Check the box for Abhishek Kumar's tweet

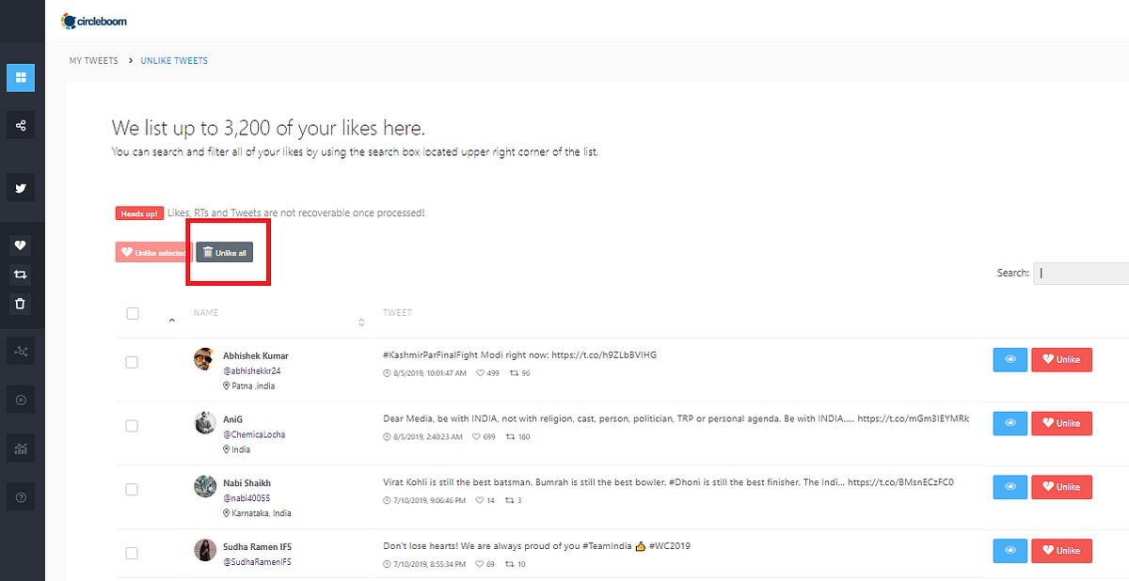pos(132,362)
